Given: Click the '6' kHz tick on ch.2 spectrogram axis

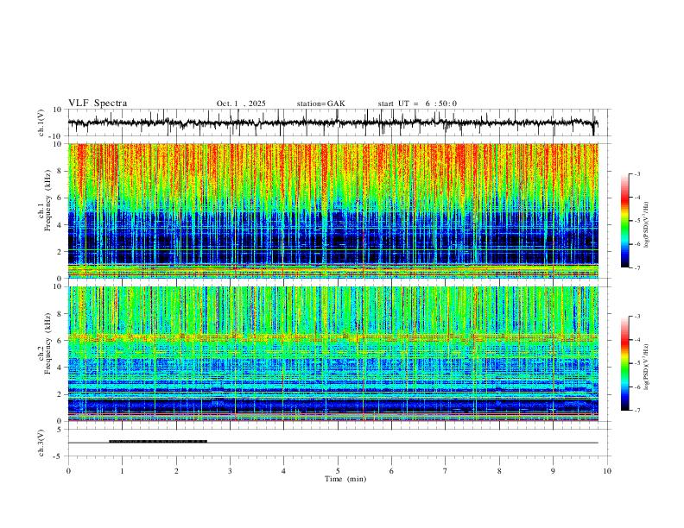Looking at the screenshot, I should 60,341.
